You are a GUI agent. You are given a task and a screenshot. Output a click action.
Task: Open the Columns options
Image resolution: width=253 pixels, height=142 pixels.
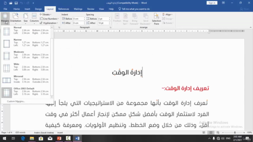(34, 19)
